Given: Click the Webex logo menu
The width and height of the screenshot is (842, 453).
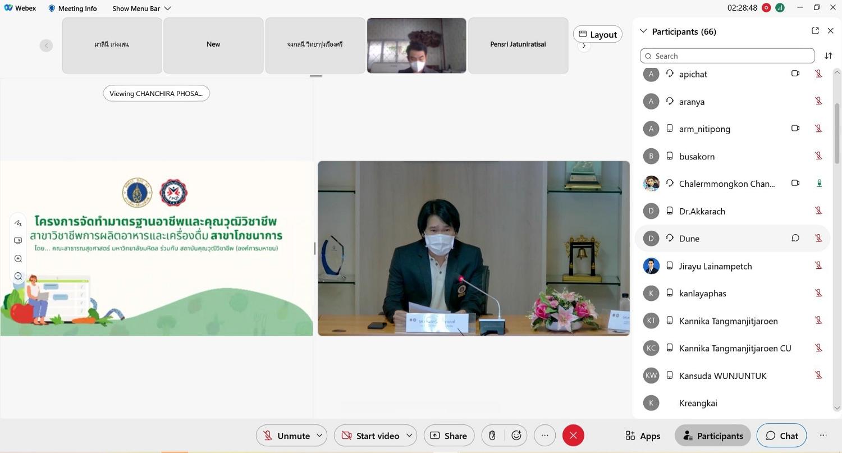Looking at the screenshot, I should [20, 8].
